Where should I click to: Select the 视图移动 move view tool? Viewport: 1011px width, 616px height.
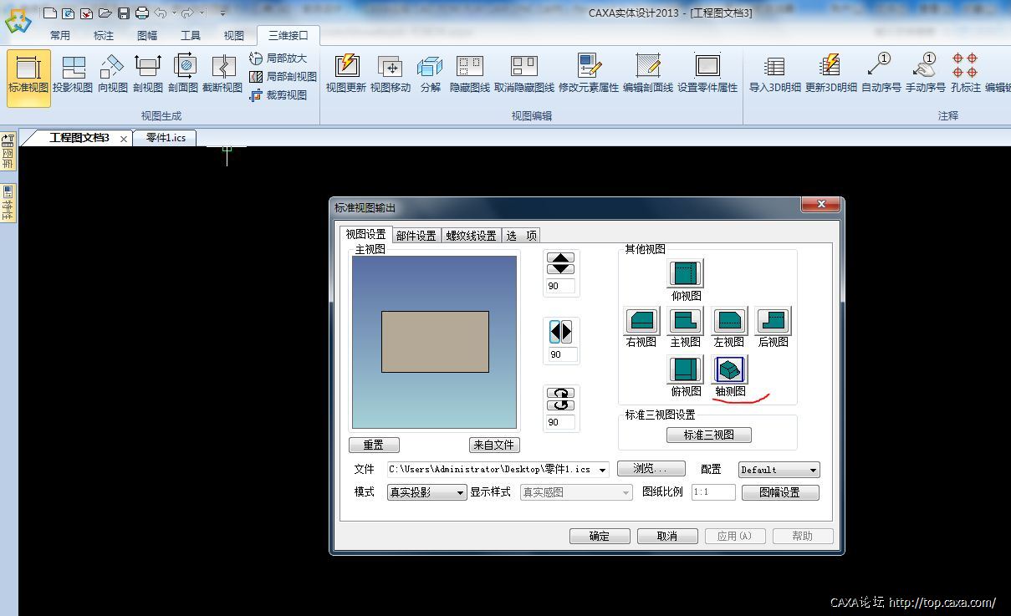[391, 75]
